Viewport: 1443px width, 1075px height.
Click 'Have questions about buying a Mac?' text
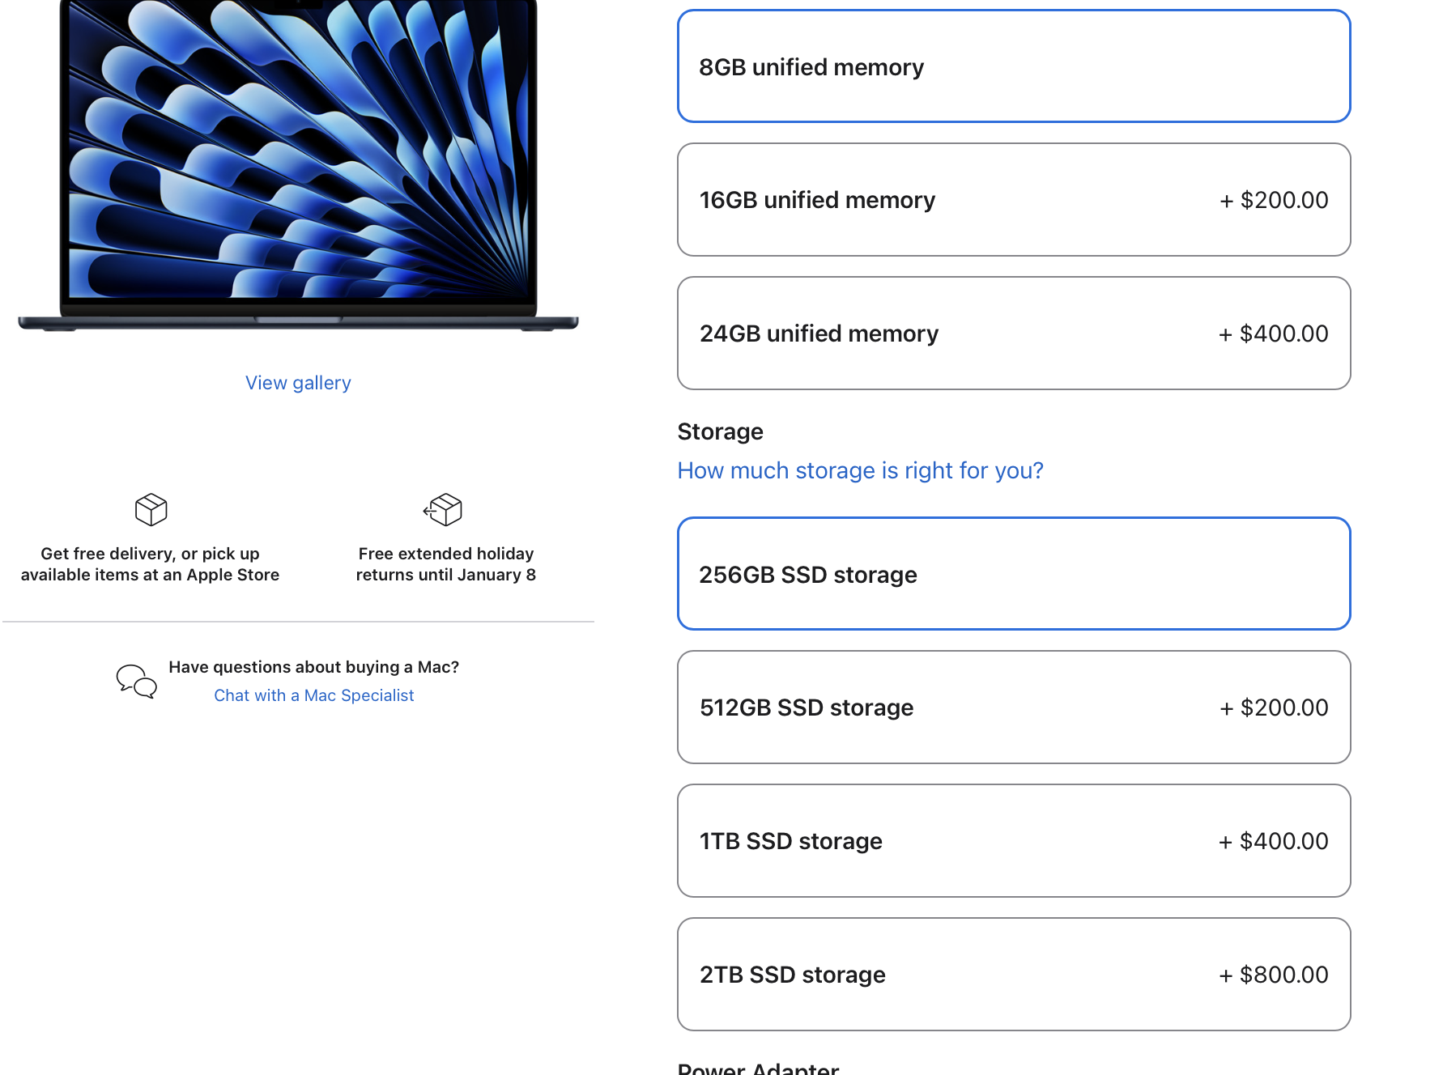coord(313,667)
